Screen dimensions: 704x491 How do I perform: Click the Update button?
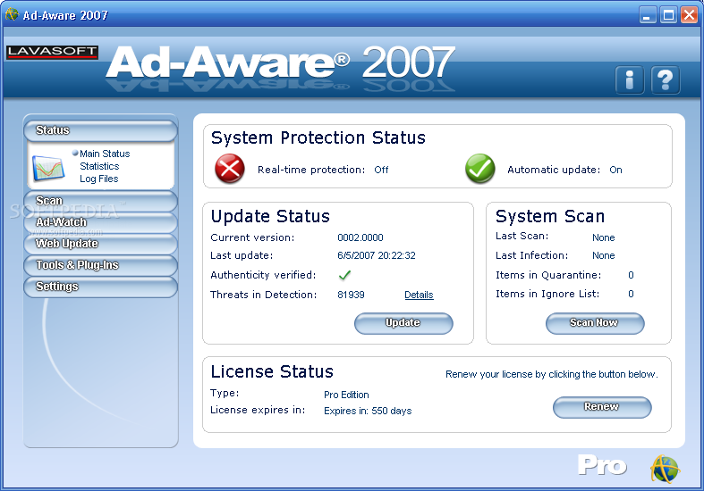pos(403,323)
